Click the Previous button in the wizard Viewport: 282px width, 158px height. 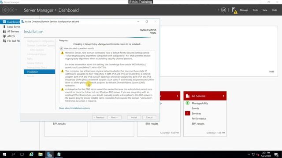pos(99,117)
